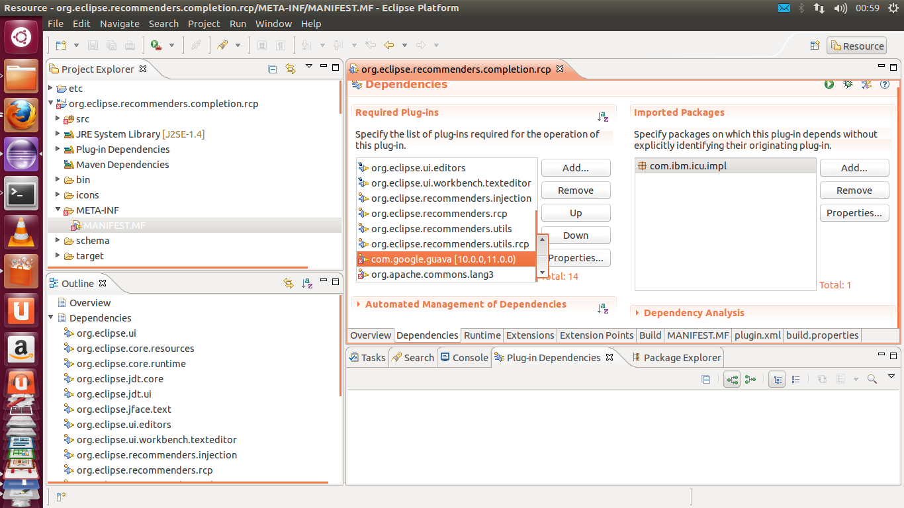Click the debug bug icon in editor
904x508 pixels.
[848, 84]
